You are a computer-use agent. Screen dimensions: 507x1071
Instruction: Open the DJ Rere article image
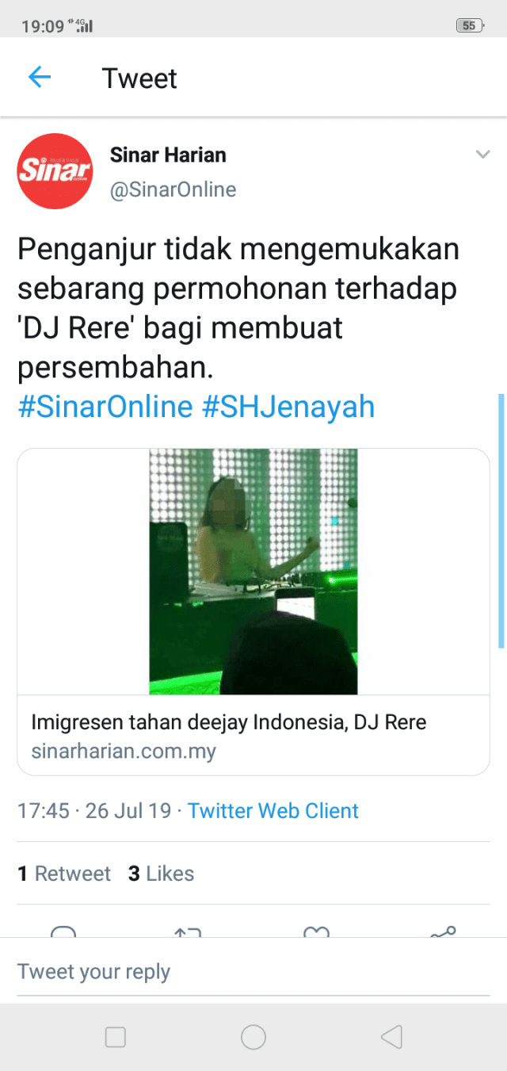(x=253, y=572)
